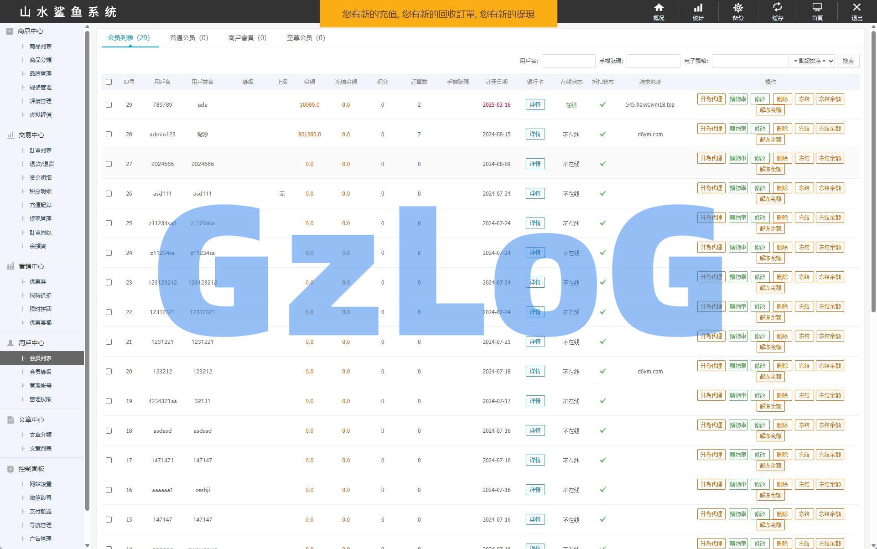Switch to the 普通会员 (0) tab
This screenshot has width=877, height=549.
click(x=189, y=38)
